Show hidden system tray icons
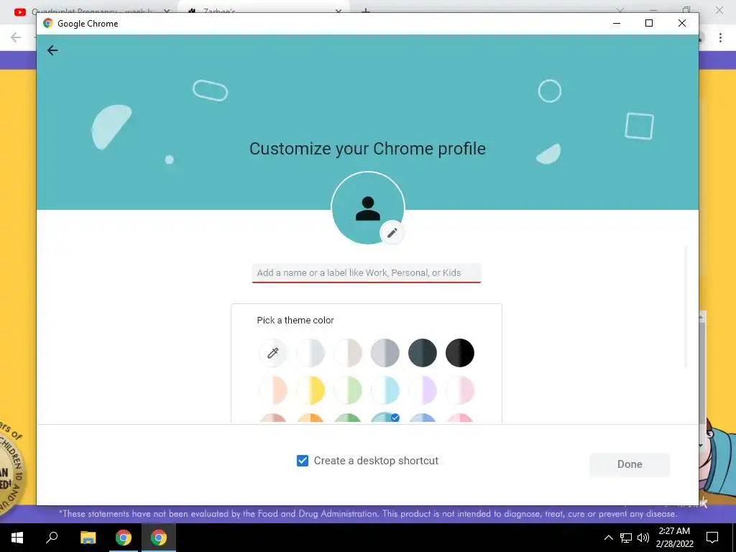736x552 pixels. point(608,538)
